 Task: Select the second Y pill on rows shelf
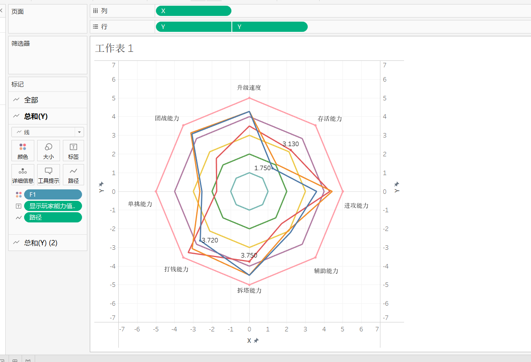tap(270, 27)
